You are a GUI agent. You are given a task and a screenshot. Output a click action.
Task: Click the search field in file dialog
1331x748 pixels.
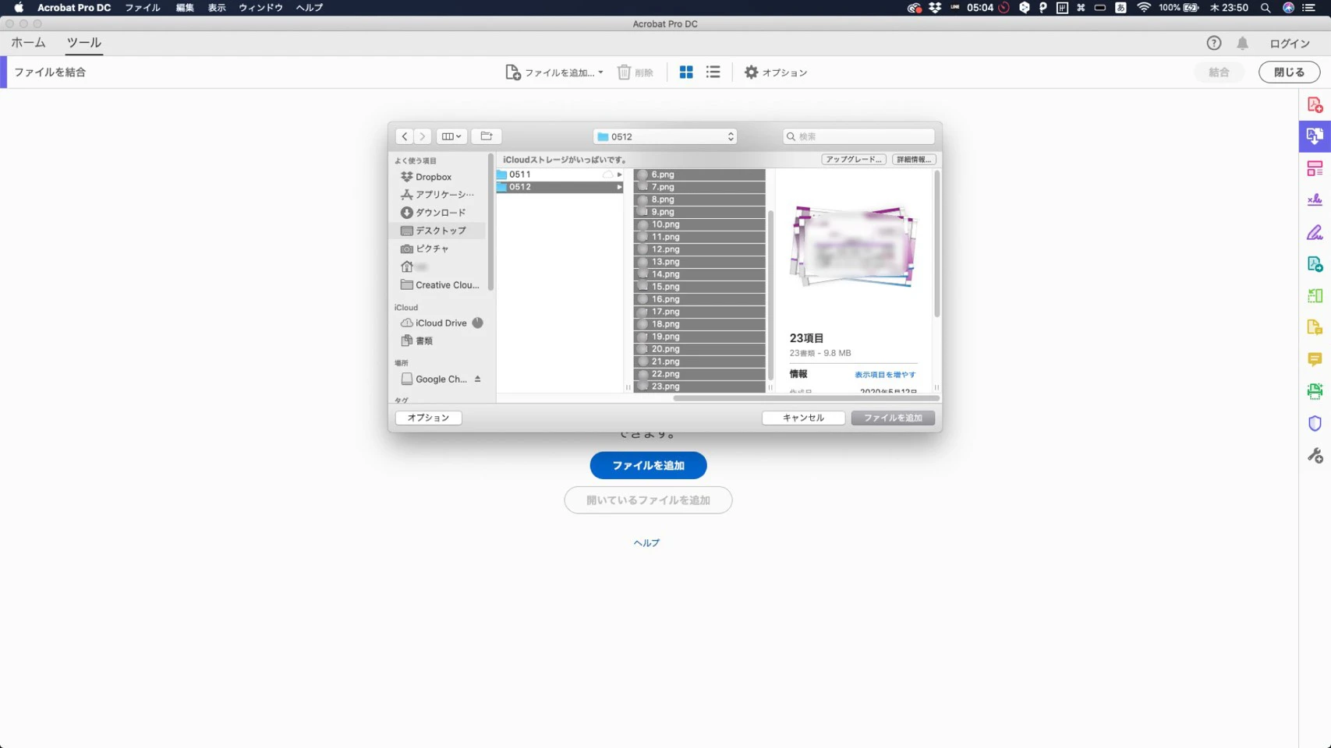point(858,136)
